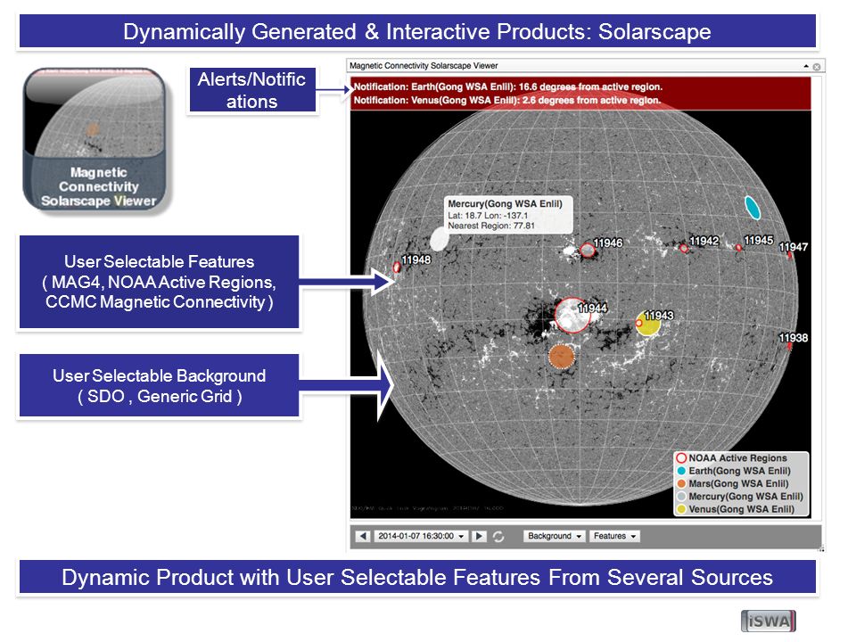Click the 11944 region number label
This screenshot has width=856, height=642.
click(x=593, y=309)
